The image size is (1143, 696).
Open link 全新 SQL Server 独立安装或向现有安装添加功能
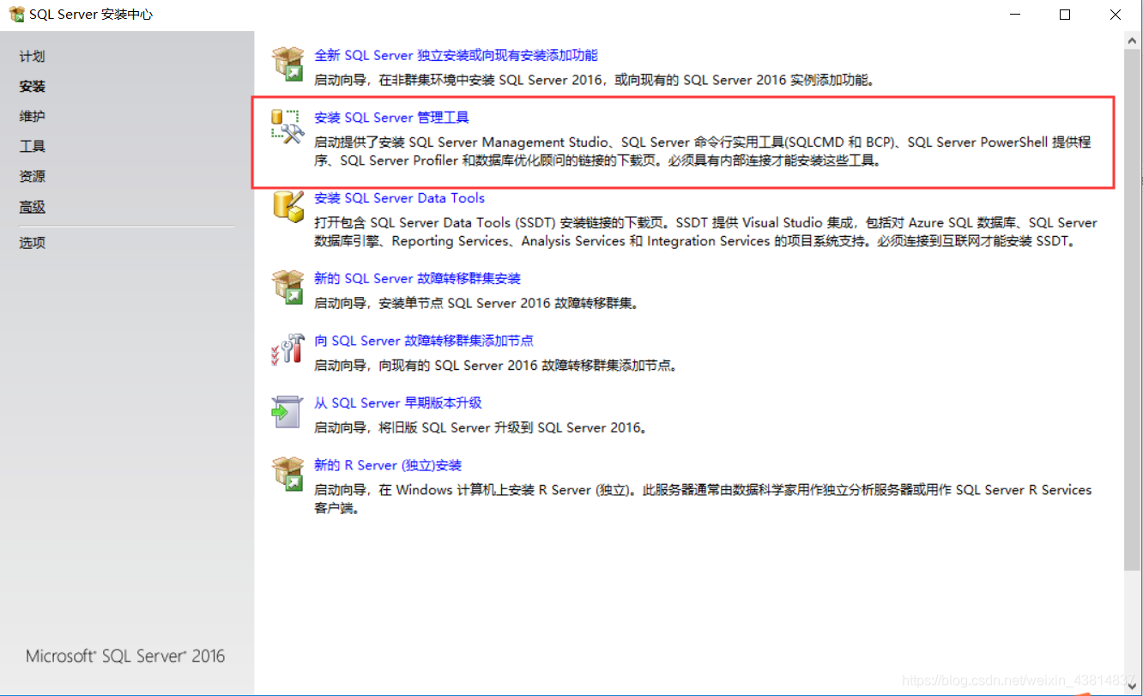click(x=456, y=56)
